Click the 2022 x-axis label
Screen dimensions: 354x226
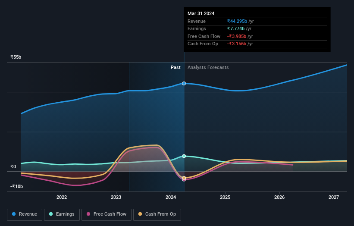[62, 197]
